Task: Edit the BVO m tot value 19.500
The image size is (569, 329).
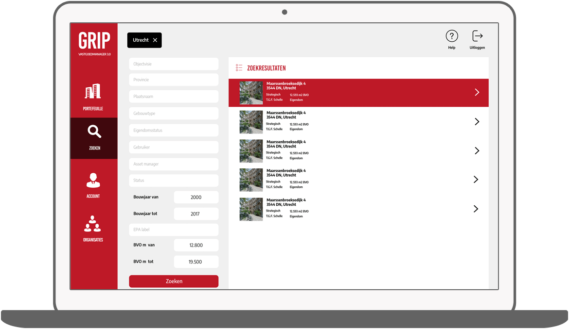Action: coord(196,262)
